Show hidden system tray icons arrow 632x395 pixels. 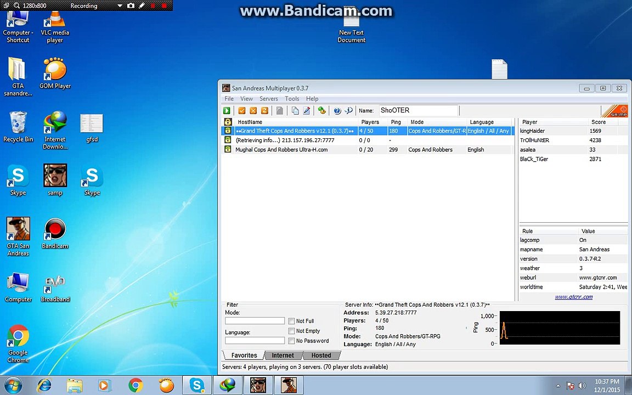(558, 386)
